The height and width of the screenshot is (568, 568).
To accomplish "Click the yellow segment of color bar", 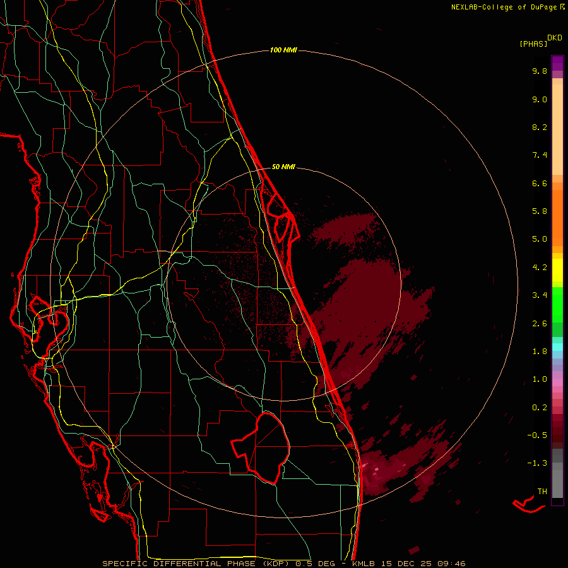I will pos(557,270).
